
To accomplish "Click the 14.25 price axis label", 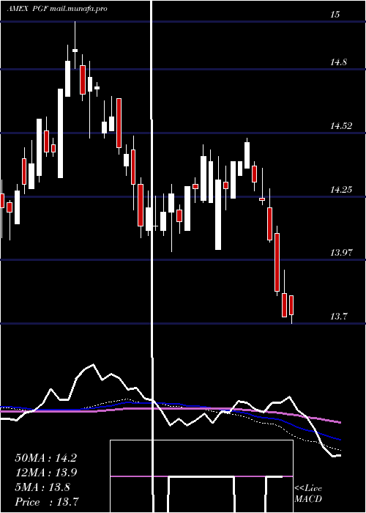I will pyautogui.click(x=341, y=189).
